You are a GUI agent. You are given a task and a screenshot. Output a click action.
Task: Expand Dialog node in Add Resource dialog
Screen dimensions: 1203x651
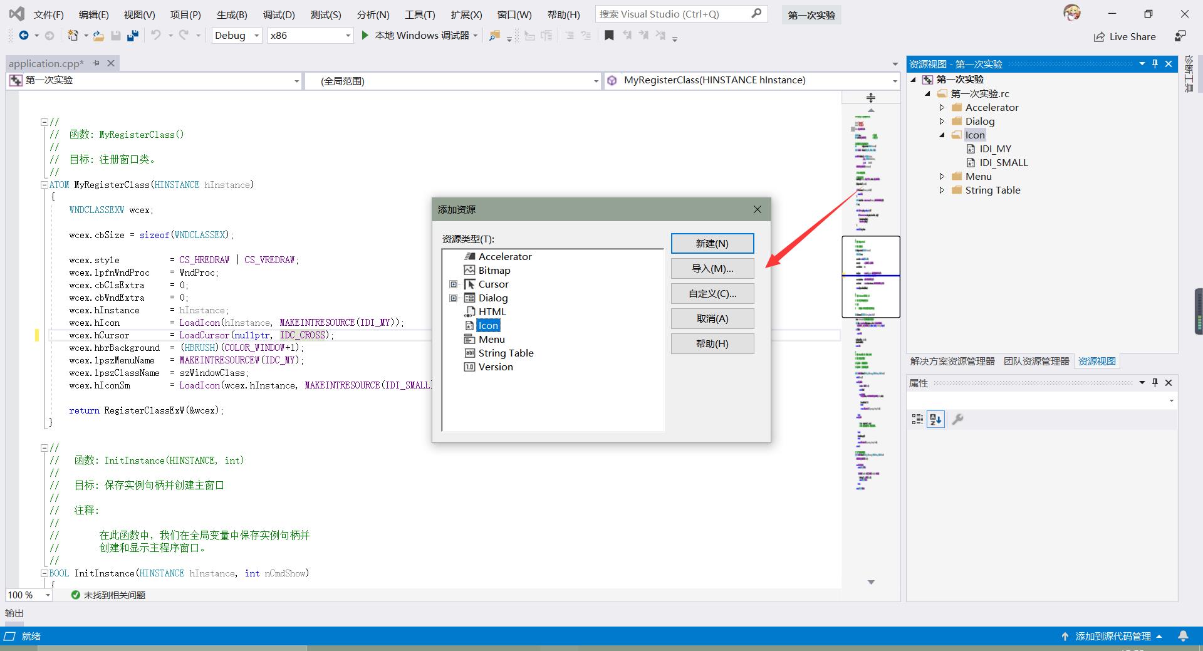pyautogui.click(x=454, y=298)
